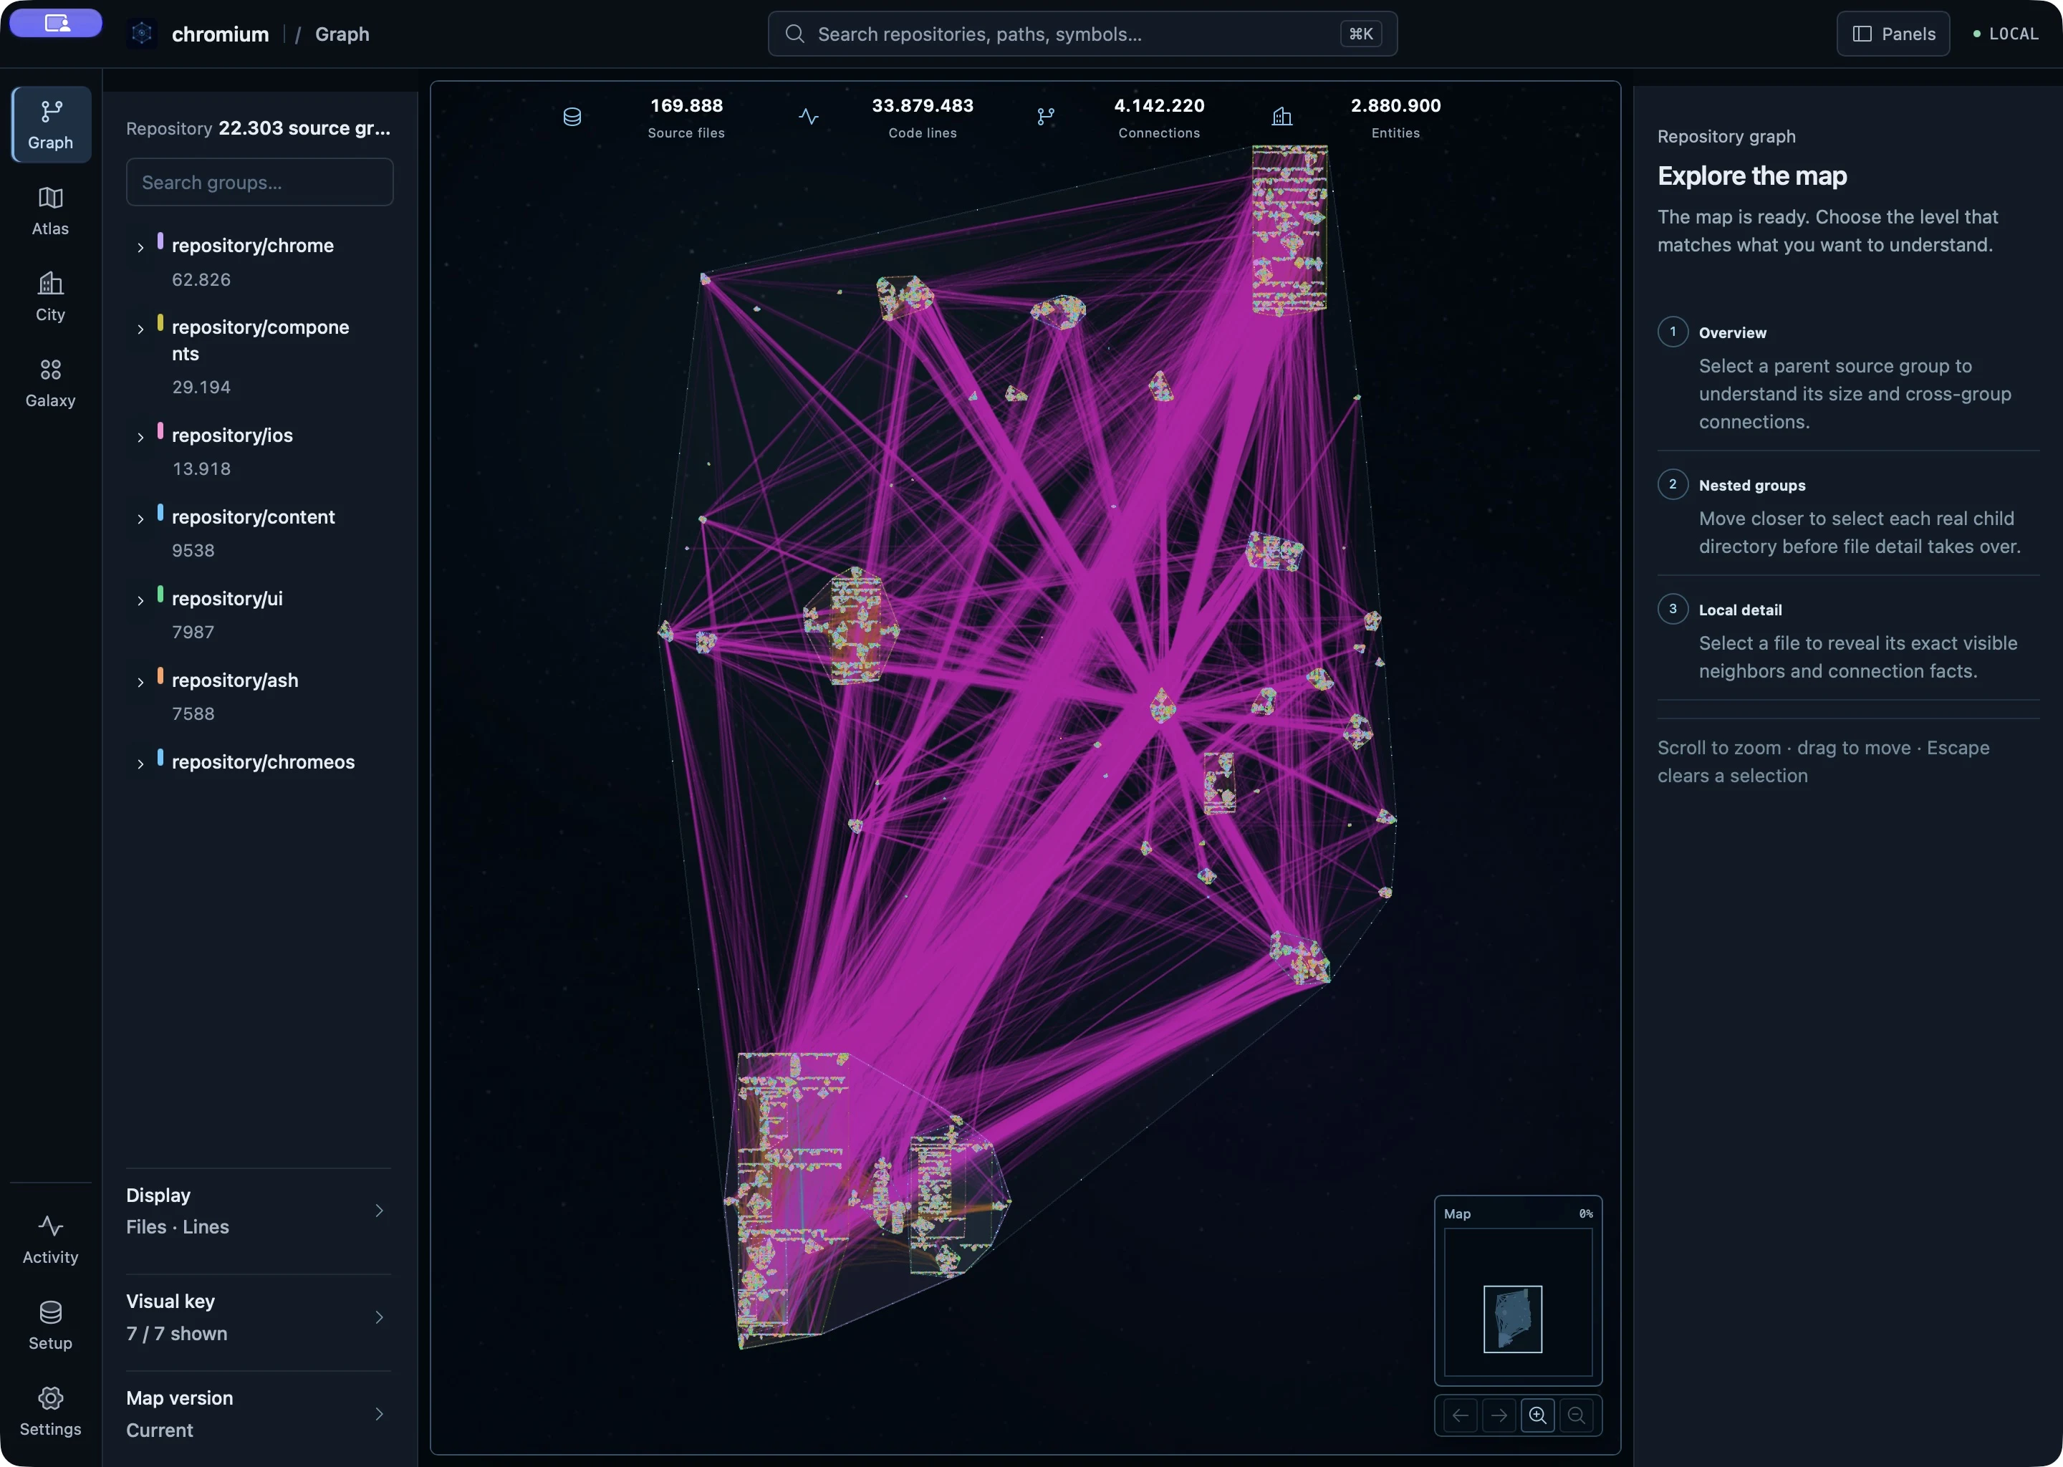Click the chromium repository logo icon
Viewport: 2063px width, 1467px height.
142,34
